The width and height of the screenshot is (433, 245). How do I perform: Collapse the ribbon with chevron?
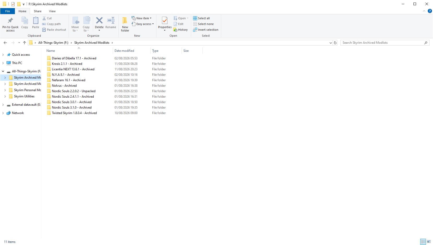424,11
